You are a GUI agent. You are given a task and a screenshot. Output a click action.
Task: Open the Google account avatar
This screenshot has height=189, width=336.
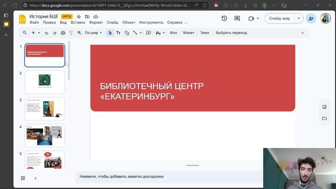tap(325, 18)
